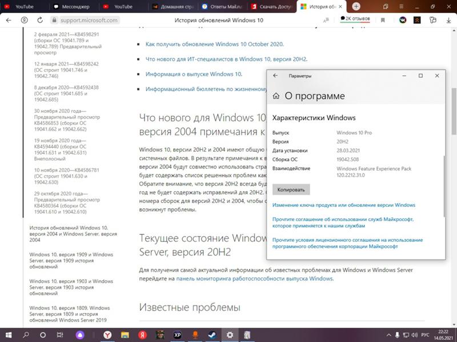Open sidebar entry 30 ноября 2020 KB4586853
457x342 pixels.
67,120
